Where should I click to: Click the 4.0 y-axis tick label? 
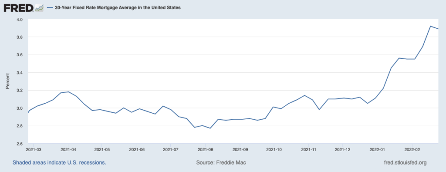(20, 19)
